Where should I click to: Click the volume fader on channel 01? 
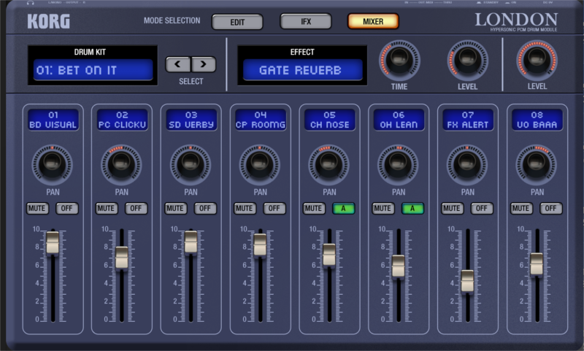point(53,242)
